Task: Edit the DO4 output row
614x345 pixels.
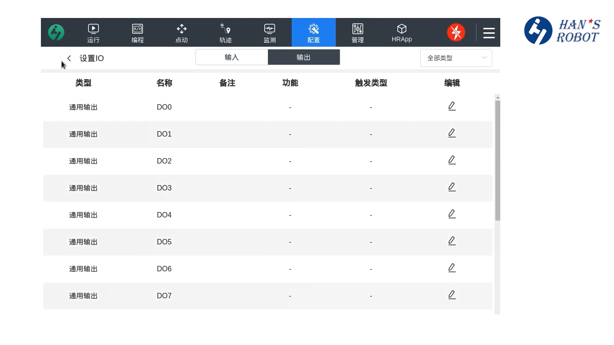Action: click(452, 214)
